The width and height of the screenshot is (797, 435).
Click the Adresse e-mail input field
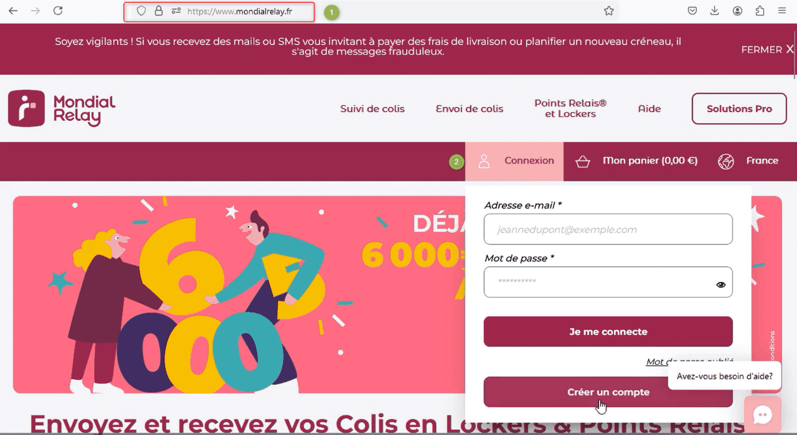pyautogui.click(x=608, y=229)
